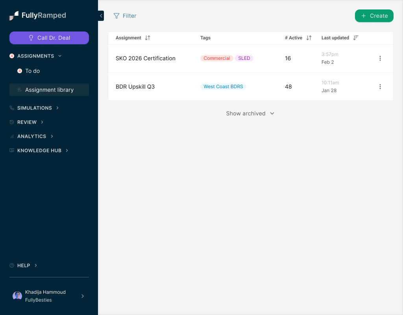This screenshot has height=315, width=403.
Task: Open the kebab menu for SKO 2026 Certification
Action: (380, 58)
